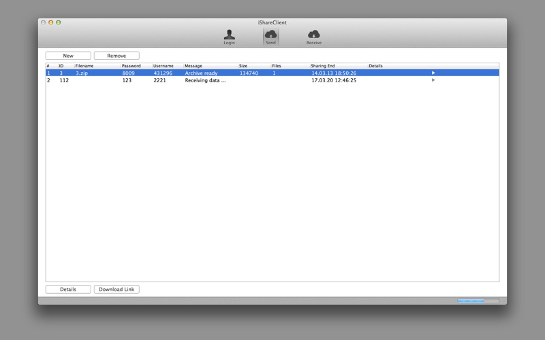
Task: Select the row with ID 112
Action: [272, 80]
